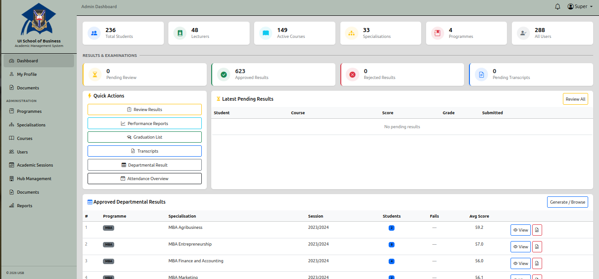599x279 pixels.
Task: Open Users in the sidebar
Action: (x=39, y=152)
